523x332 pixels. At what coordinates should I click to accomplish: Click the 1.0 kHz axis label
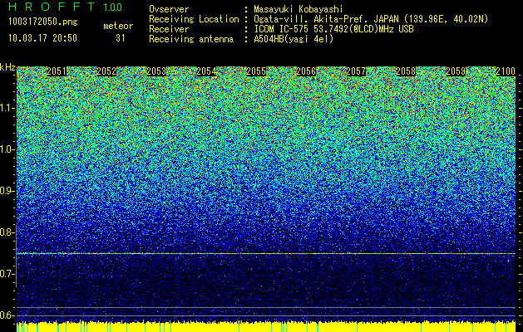7,149
